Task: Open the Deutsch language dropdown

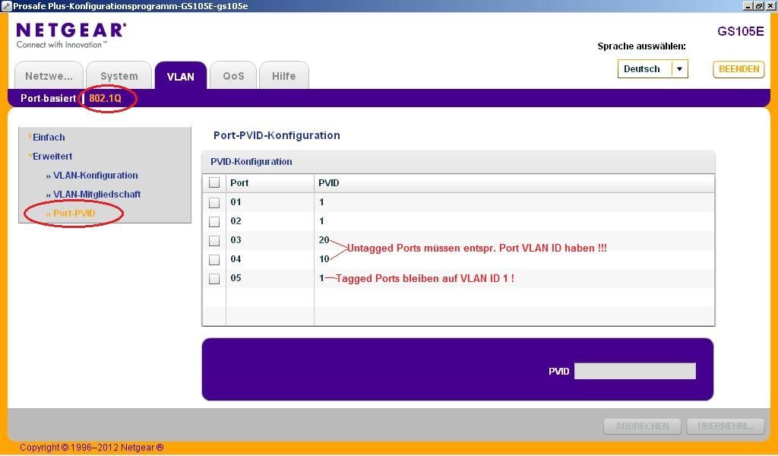Action: (x=653, y=69)
